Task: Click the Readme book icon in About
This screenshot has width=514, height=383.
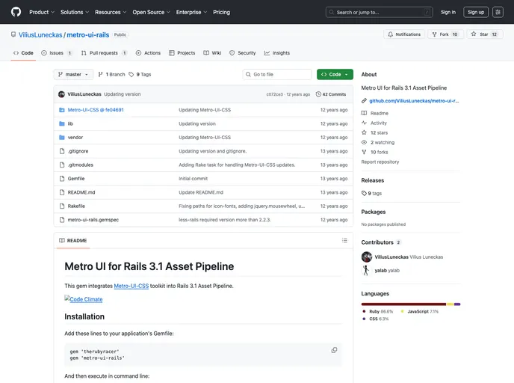Action: pos(364,113)
